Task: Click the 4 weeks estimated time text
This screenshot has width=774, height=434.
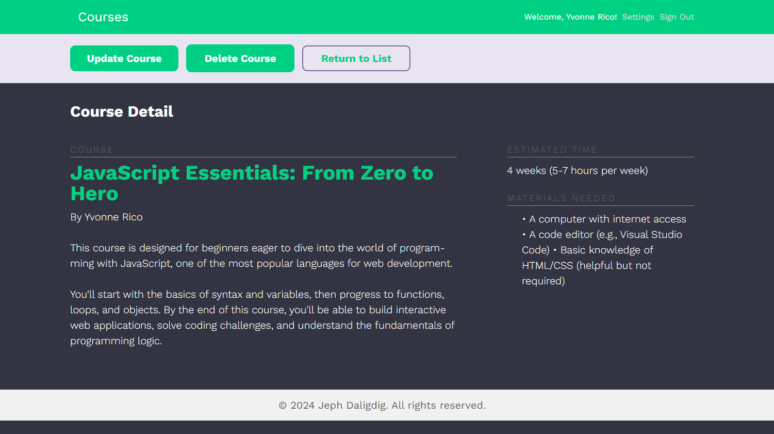Action: [x=577, y=171]
